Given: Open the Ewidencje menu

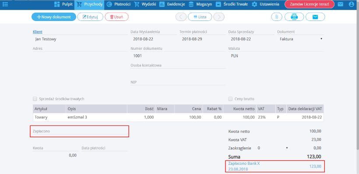Looking at the screenshot, I should click(x=172, y=4).
